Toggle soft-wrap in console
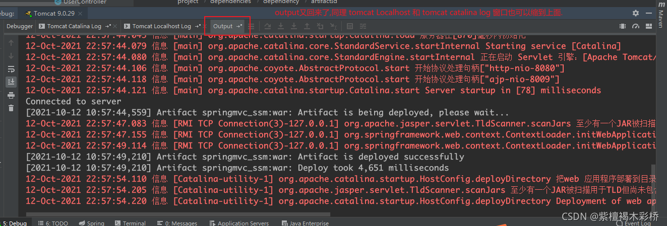This screenshot has width=667, height=226. [x=11, y=68]
